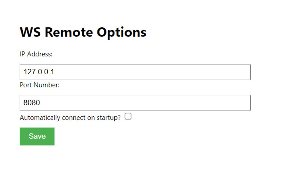
Task: Tick the box beside the startup question
Action: click(x=128, y=116)
